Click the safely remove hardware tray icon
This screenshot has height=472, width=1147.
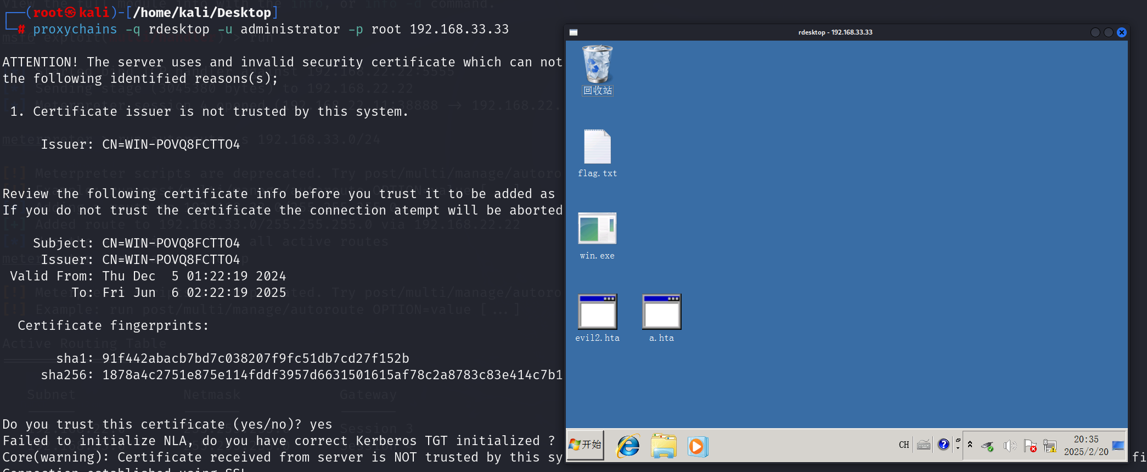tap(988, 446)
